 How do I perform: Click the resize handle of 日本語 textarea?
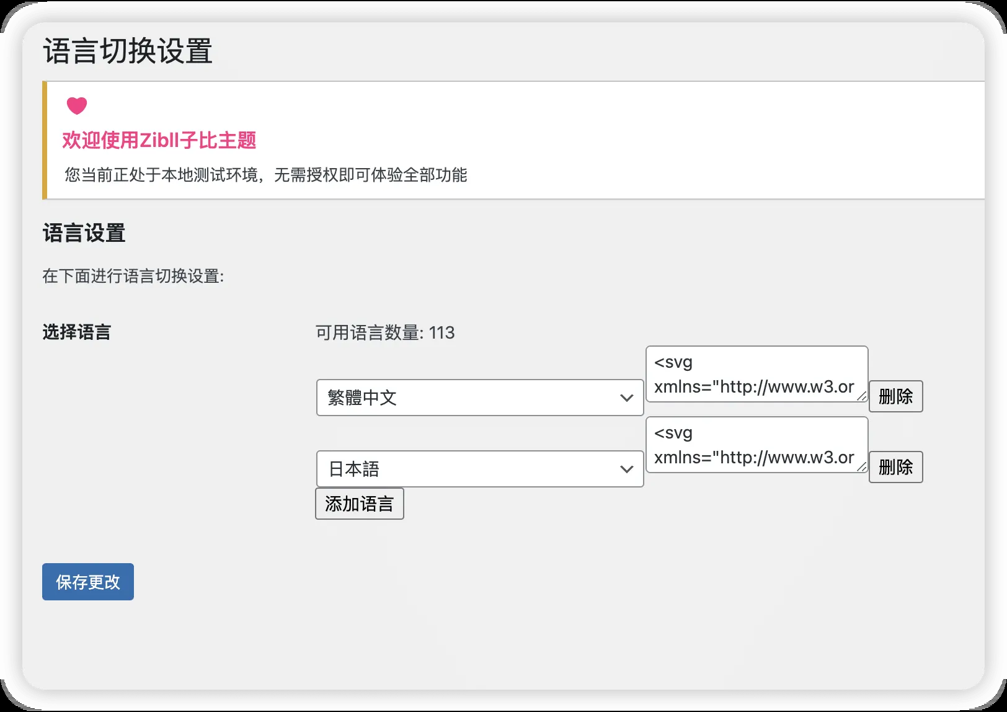click(862, 467)
